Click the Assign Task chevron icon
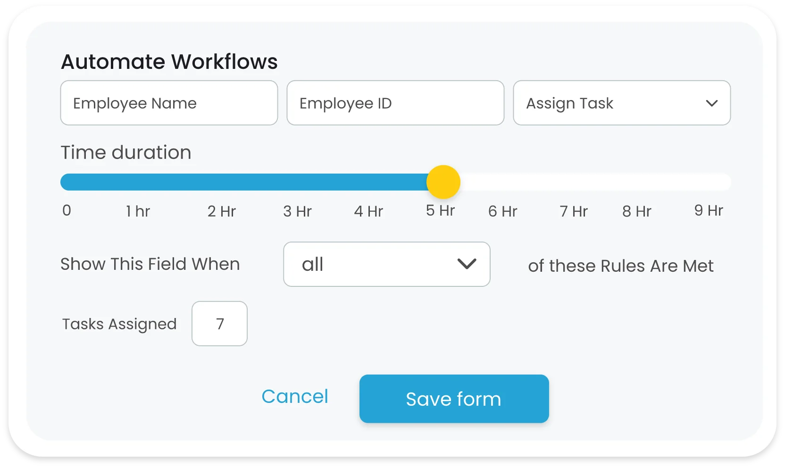785x468 pixels. (712, 103)
